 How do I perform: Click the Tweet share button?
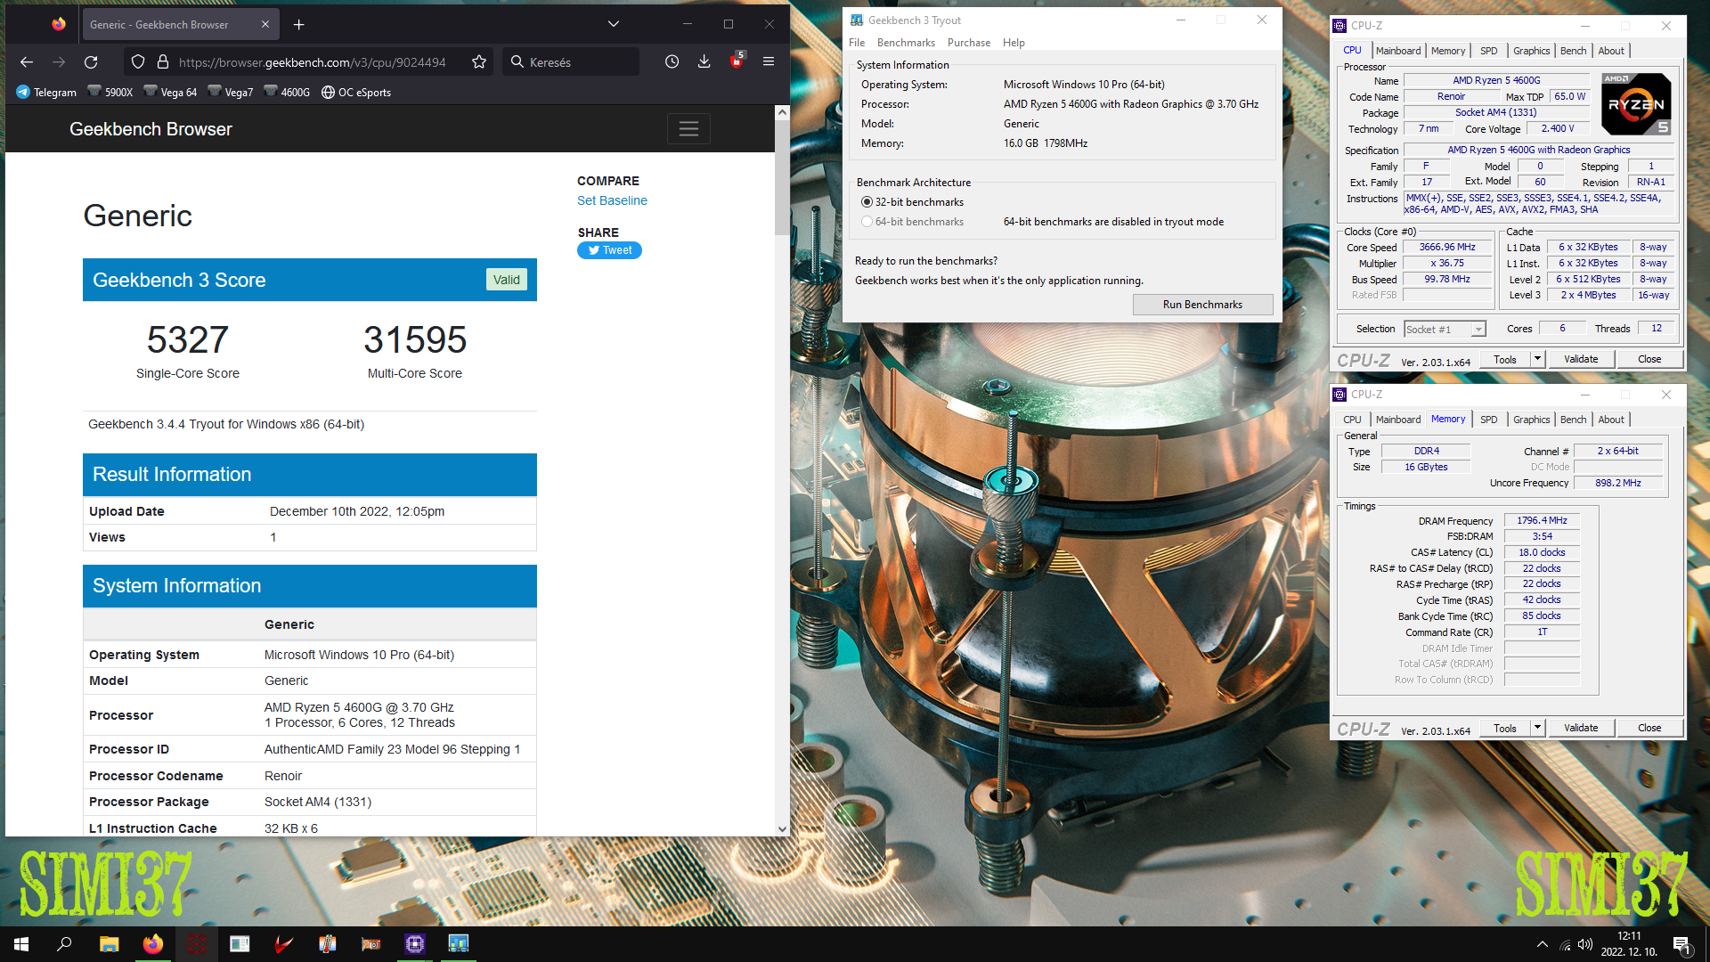click(609, 250)
